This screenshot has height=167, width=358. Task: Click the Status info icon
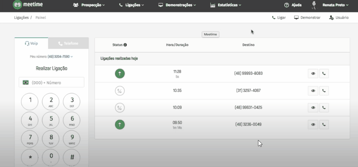click(125, 45)
